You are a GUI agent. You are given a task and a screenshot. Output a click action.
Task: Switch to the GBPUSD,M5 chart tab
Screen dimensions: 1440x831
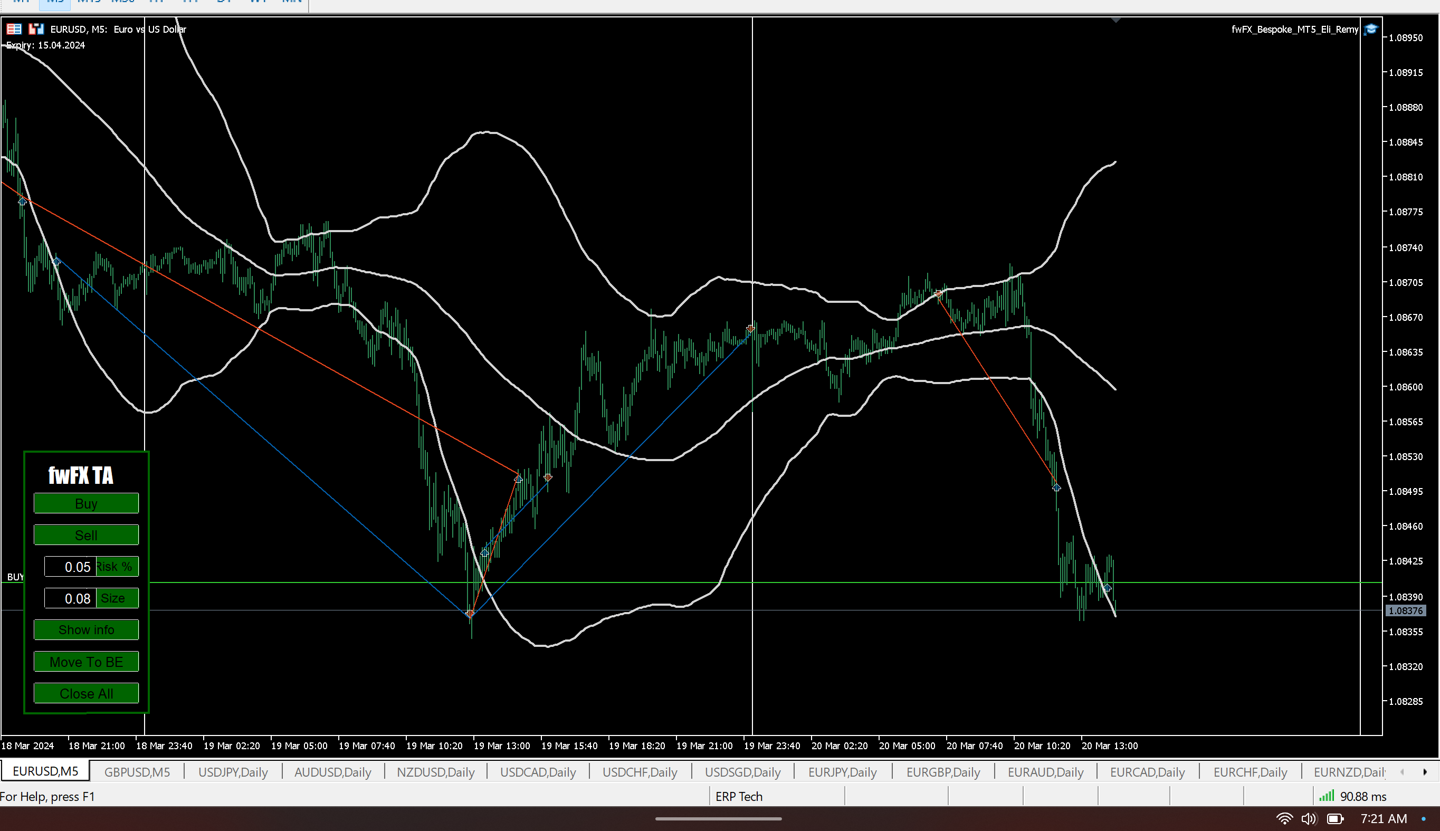pos(137,771)
